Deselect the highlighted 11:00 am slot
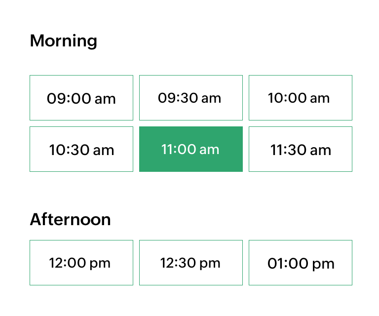 coord(191,149)
